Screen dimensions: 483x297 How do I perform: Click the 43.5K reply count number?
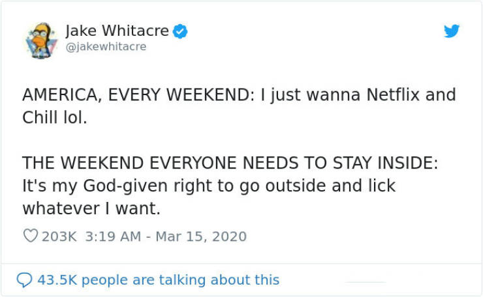[57, 280]
